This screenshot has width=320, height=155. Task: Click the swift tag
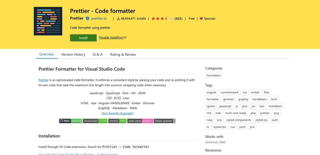275,120
